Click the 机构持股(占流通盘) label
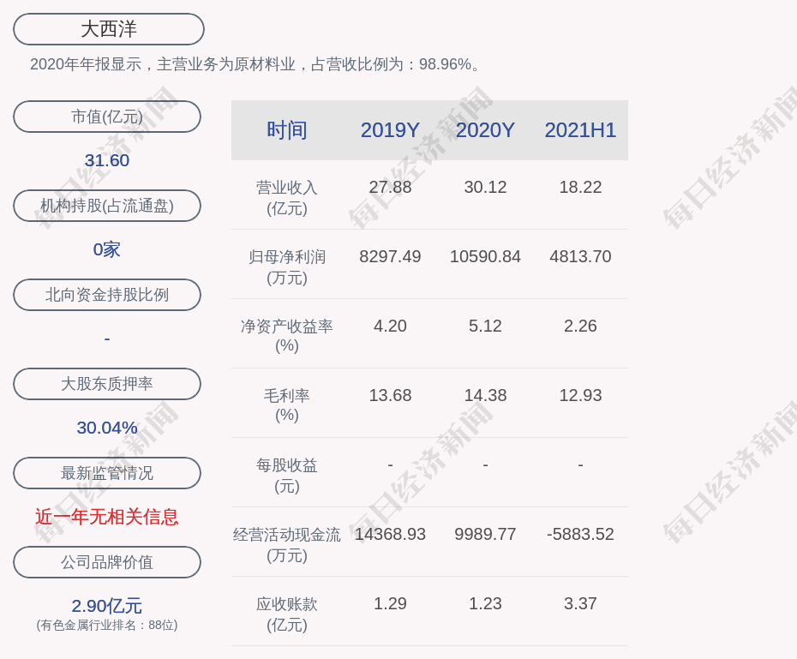Viewport: 797px width, 659px height. tap(107, 206)
